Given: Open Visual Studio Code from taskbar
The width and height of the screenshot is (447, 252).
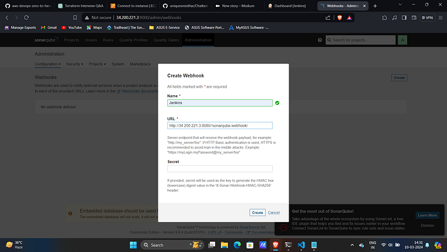Looking at the screenshot, I should click(x=301, y=245).
